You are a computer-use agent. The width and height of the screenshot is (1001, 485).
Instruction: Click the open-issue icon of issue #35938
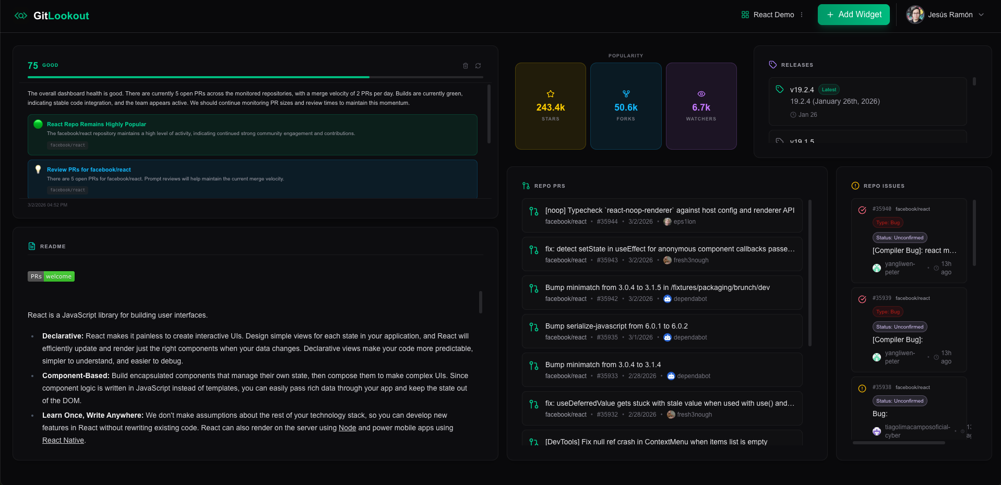[x=862, y=389]
